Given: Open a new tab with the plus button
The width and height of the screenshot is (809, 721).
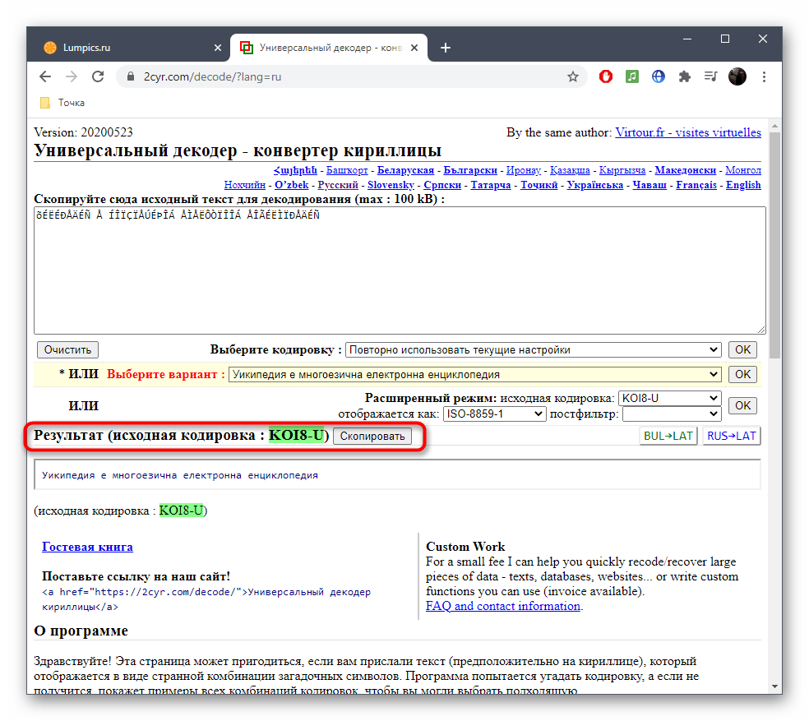Looking at the screenshot, I should coord(446,48).
